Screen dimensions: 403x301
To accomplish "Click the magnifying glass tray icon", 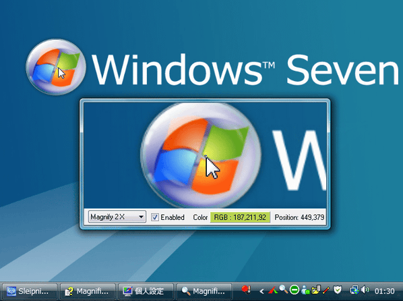I will 284,290.
